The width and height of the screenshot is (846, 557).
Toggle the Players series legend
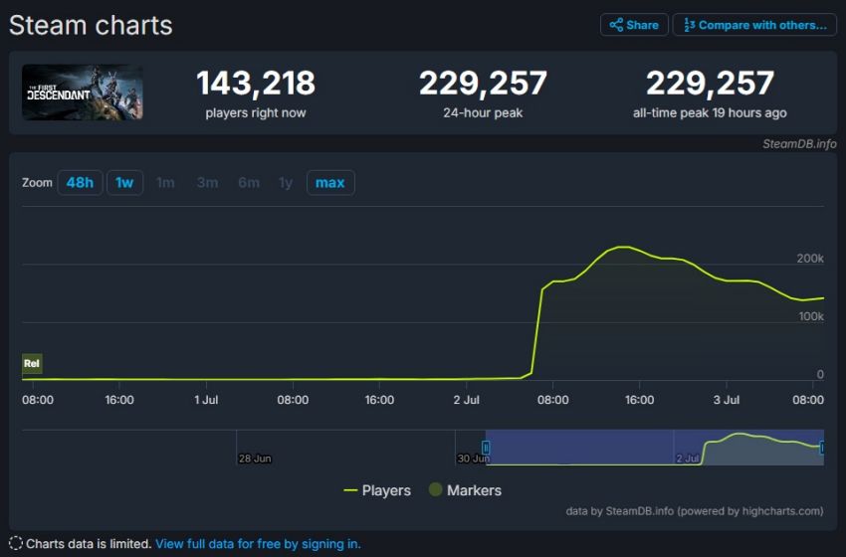[377, 490]
